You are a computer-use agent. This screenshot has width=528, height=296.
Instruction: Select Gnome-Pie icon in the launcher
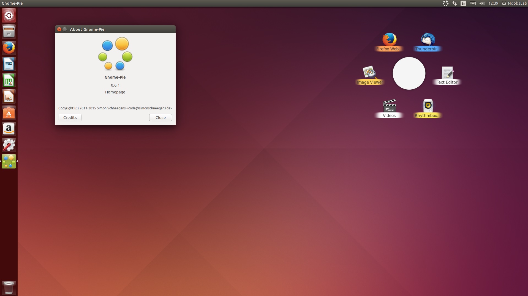(x=9, y=161)
